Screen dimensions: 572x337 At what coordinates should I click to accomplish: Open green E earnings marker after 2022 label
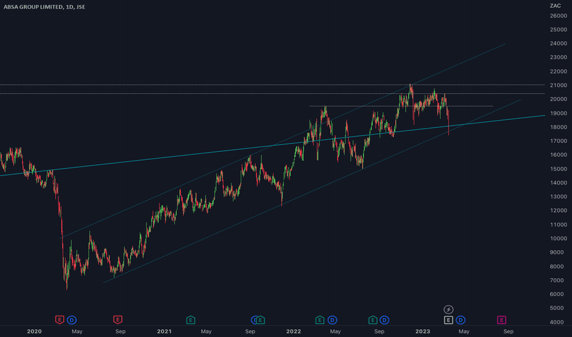[x=320, y=320]
